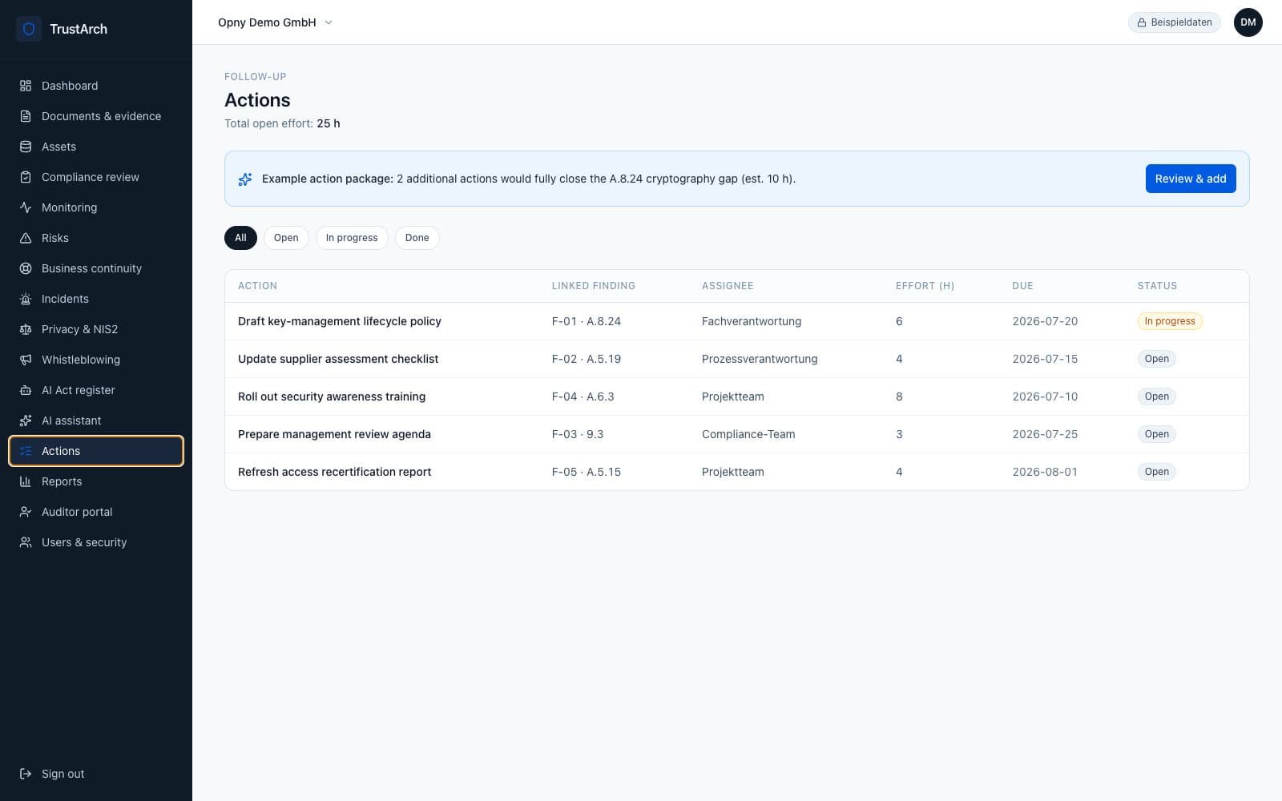
Task: Click the Auditor portal user-check icon
Action: pyautogui.click(x=26, y=512)
